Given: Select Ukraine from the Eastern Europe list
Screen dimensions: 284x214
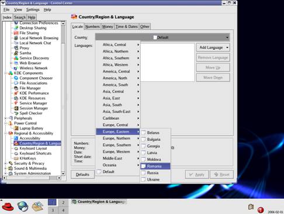Looking at the screenshot, I should [155, 180].
